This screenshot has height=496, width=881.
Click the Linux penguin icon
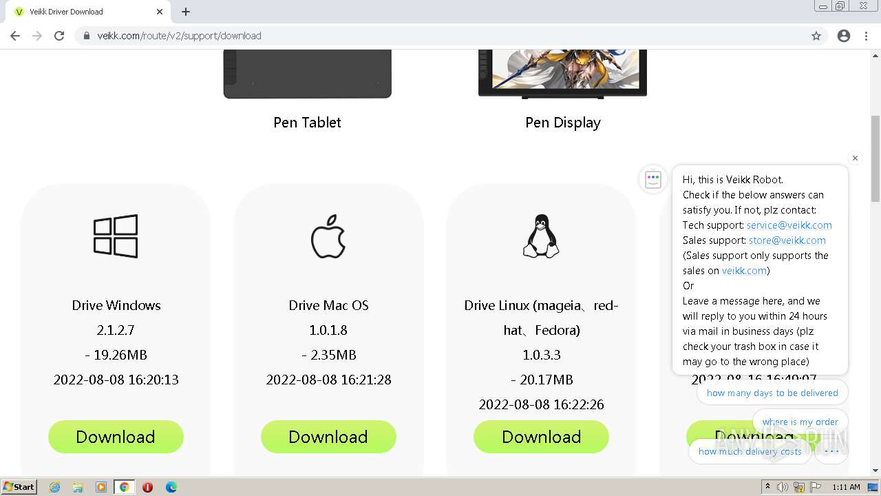pyautogui.click(x=541, y=236)
